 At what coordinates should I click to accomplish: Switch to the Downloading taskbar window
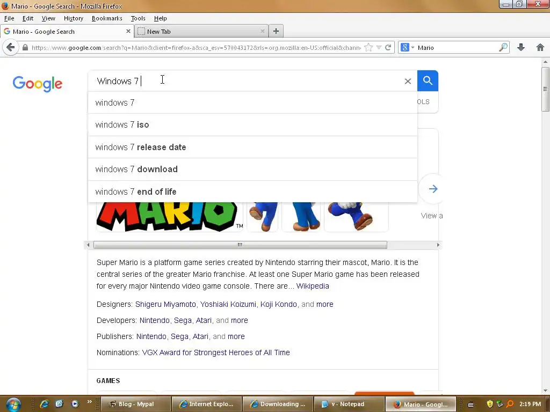pyautogui.click(x=278, y=404)
